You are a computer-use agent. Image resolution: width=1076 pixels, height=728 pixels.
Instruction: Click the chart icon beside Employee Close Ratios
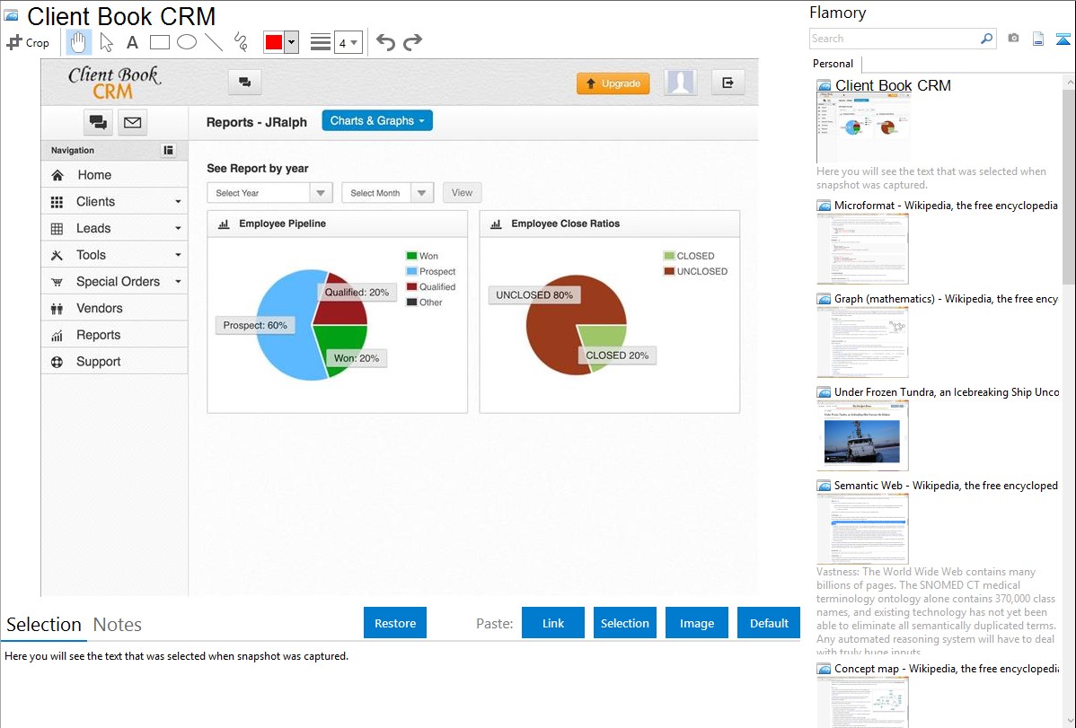click(x=496, y=224)
